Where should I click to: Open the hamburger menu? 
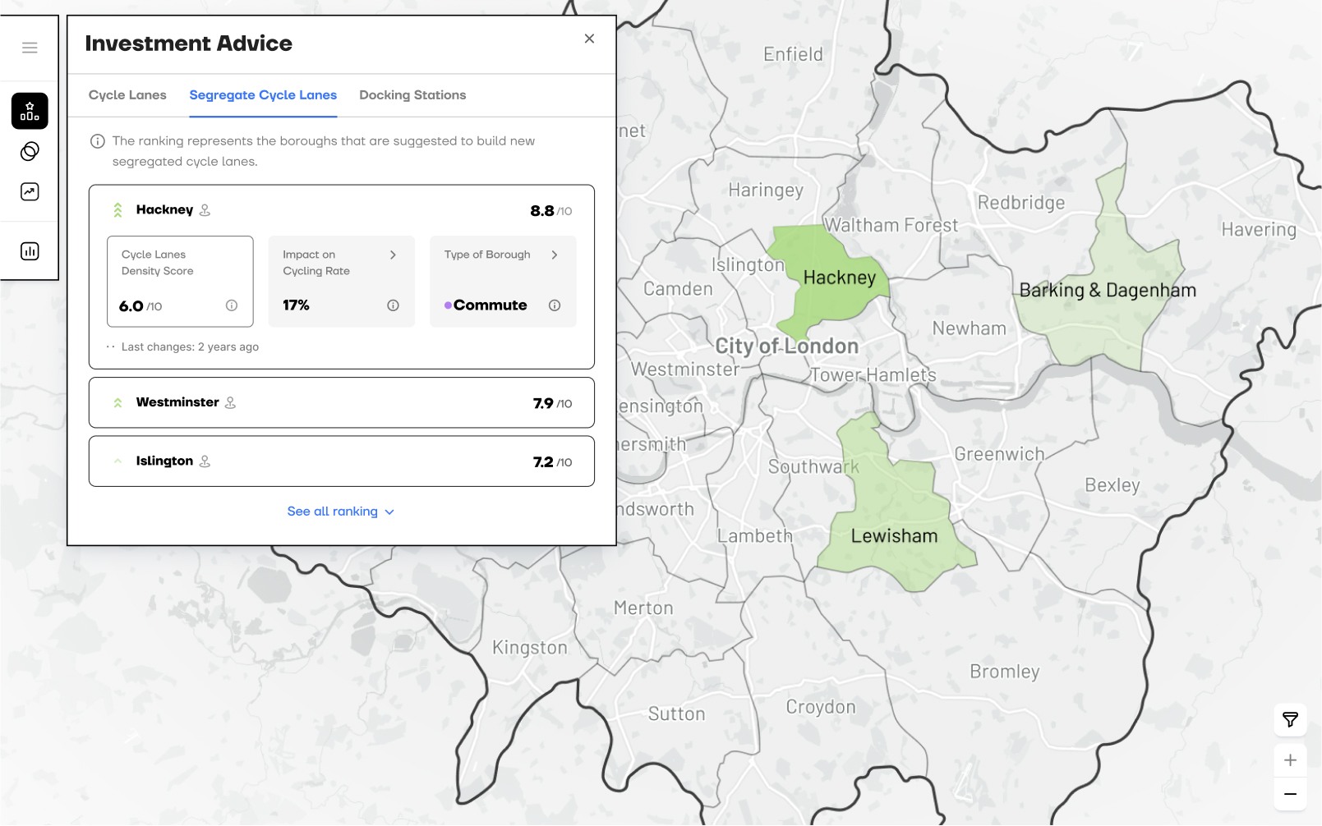click(x=30, y=48)
